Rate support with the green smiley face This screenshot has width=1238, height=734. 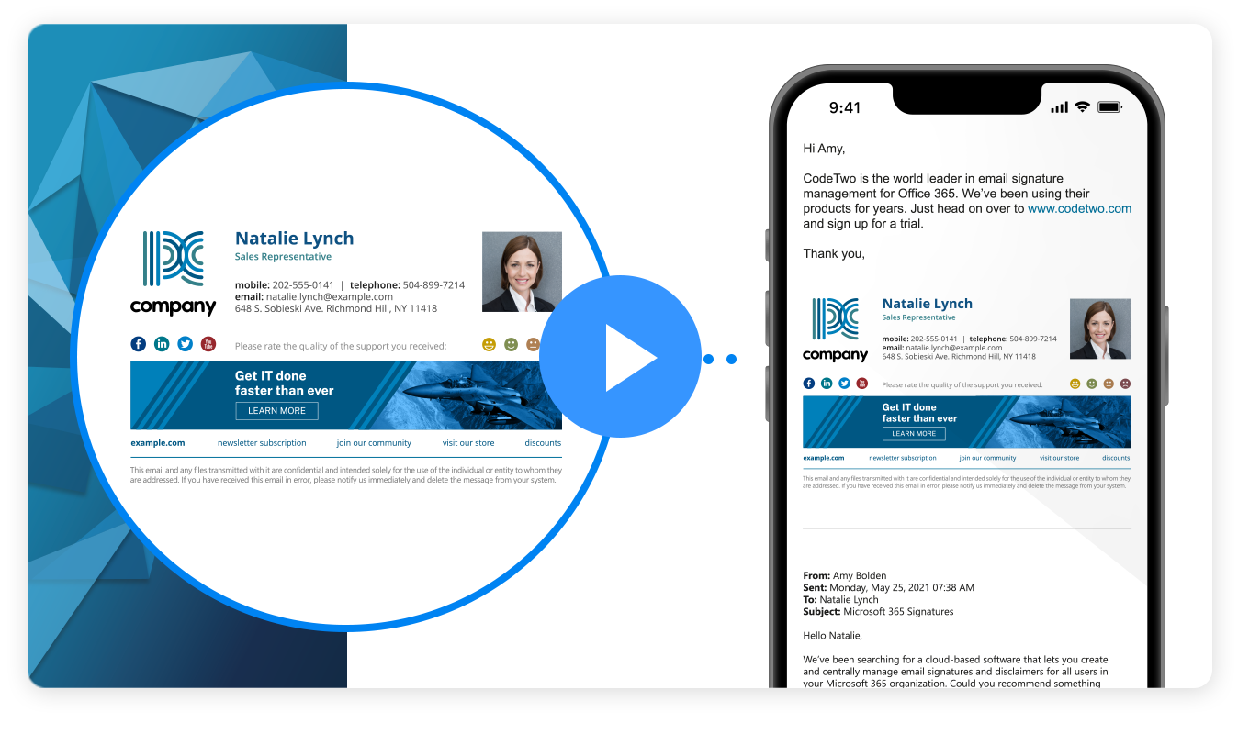[510, 344]
